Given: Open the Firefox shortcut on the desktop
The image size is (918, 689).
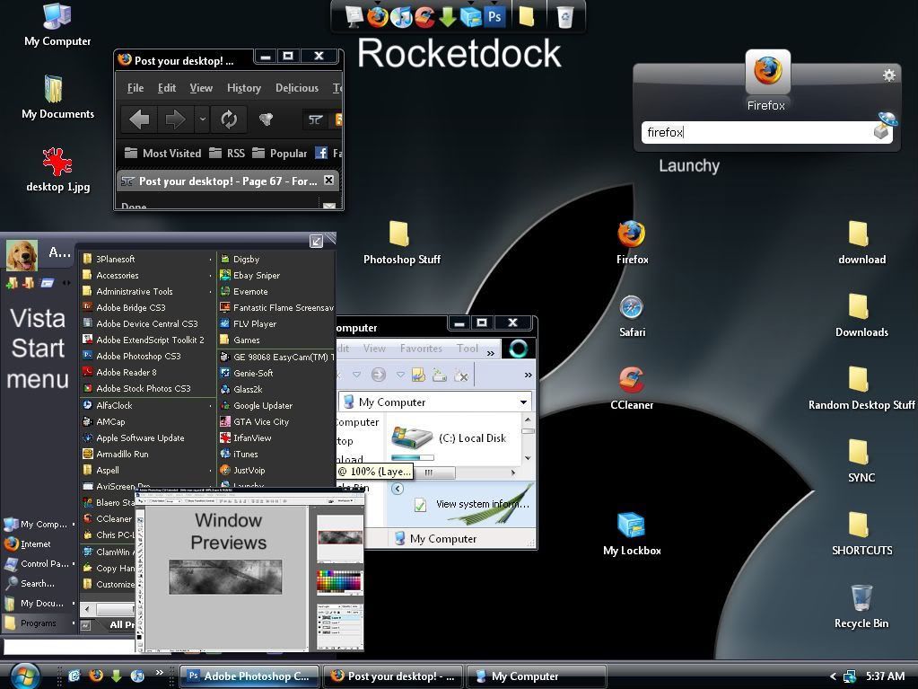Looking at the screenshot, I should (x=632, y=242).
